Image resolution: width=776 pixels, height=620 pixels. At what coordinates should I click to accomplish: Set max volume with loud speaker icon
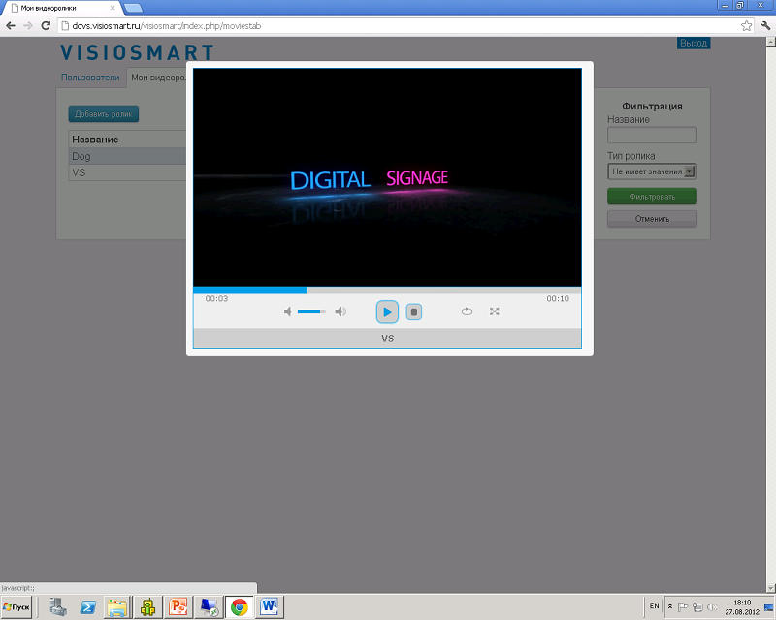click(x=340, y=312)
